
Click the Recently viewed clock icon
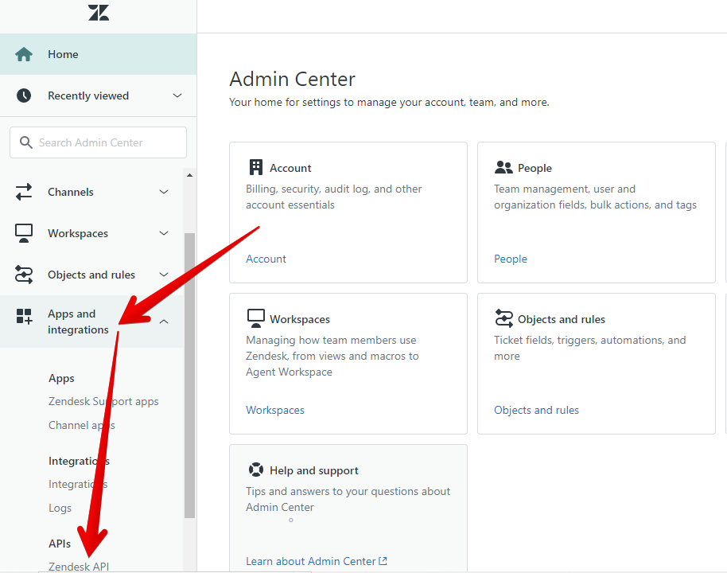24,95
